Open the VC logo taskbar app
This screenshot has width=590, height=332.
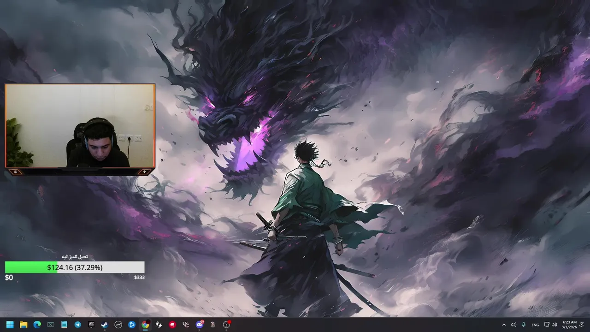tap(186, 325)
